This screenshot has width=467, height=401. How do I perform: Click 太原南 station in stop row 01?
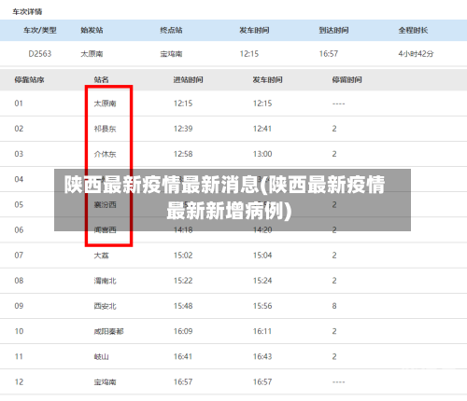106,104
